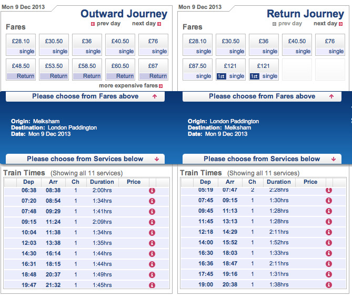The height and width of the screenshot is (297, 352).
Task: Open info for 19:00 return train
Action: pos(329,285)
